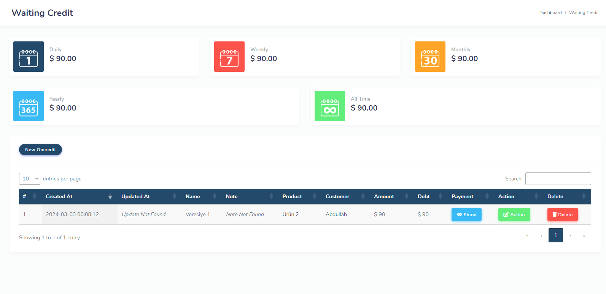Click the red Weekly calendar icon

[229, 57]
